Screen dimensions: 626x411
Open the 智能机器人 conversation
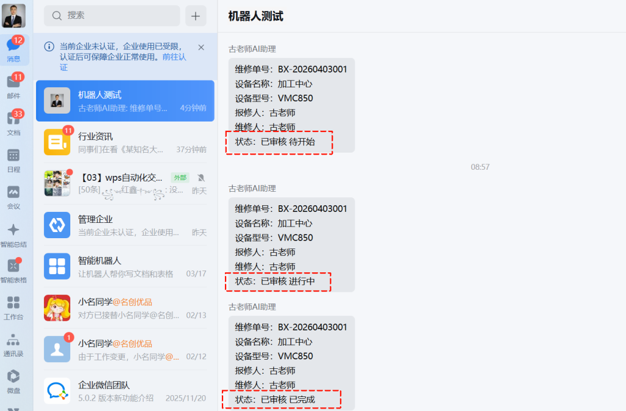point(125,267)
